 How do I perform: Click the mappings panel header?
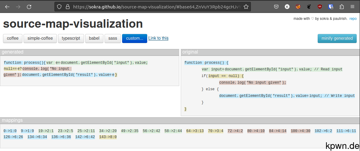pyautogui.click(x=180, y=120)
